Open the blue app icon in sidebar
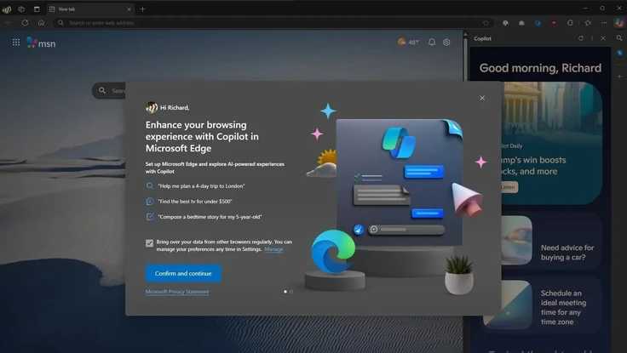627x353 pixels. (x=619, y=53)
